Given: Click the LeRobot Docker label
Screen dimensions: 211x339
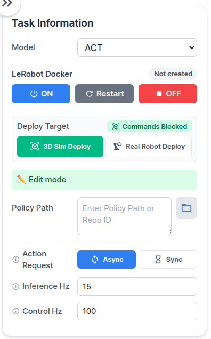Looking at the screenshot, I should point(42,74).
